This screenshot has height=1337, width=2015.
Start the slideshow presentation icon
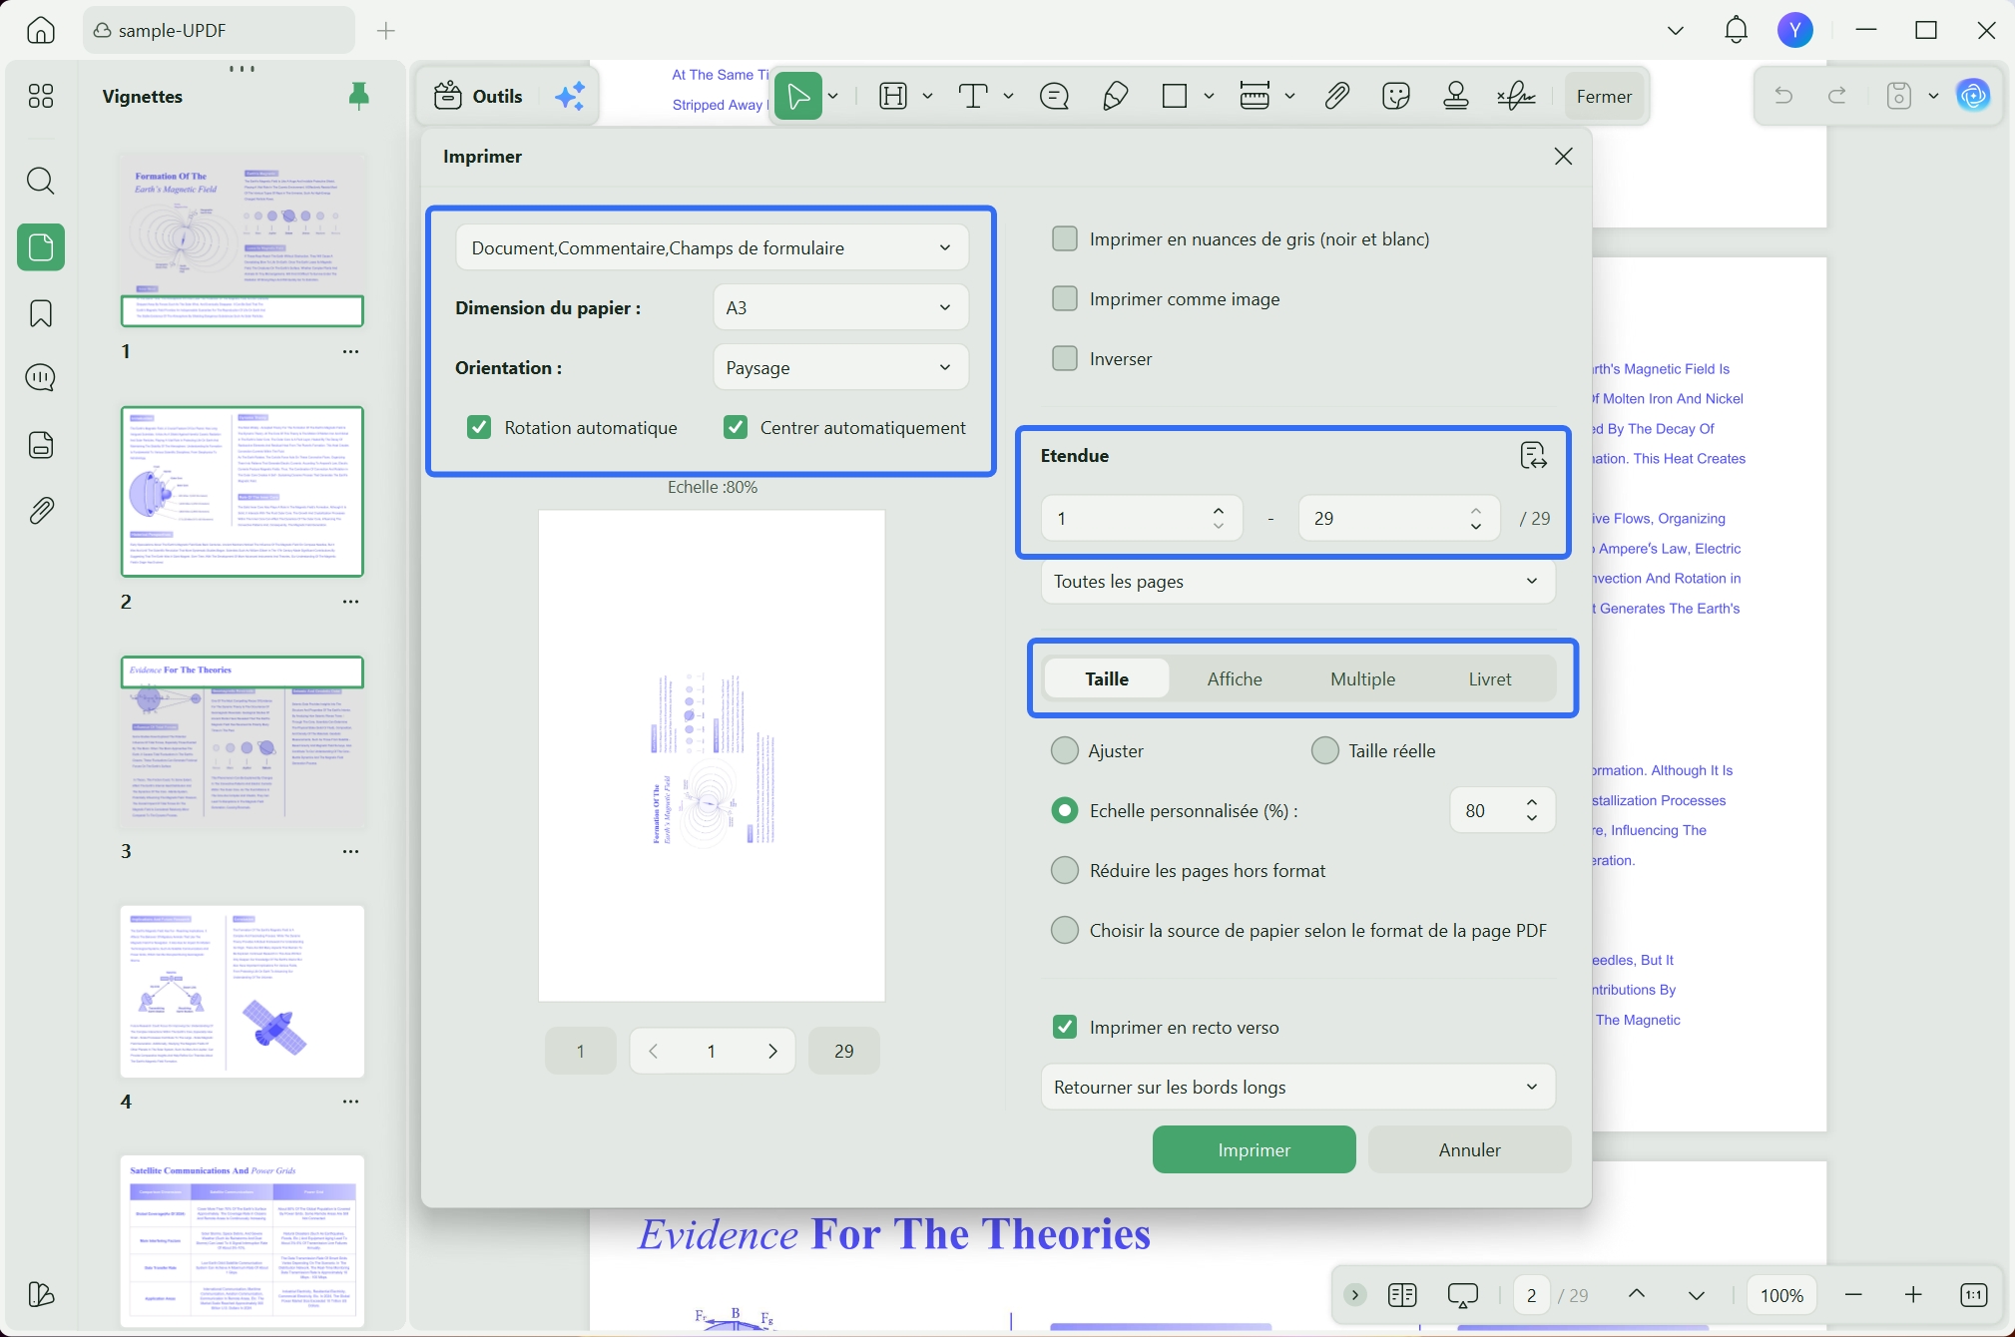coord(1463,1295)
